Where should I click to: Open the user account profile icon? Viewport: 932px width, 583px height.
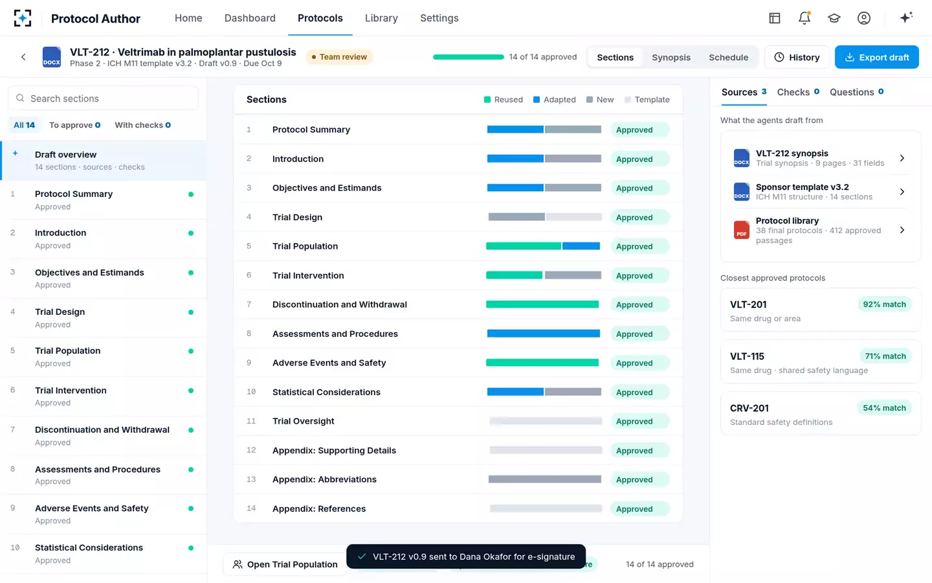point(864,18)
